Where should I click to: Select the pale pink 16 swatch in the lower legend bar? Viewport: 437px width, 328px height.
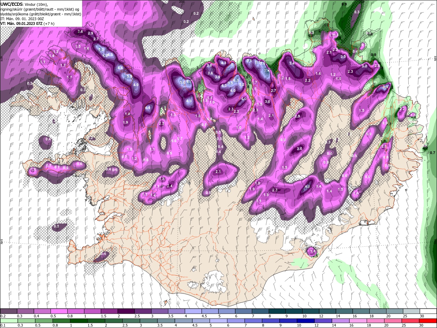(358, 321)
